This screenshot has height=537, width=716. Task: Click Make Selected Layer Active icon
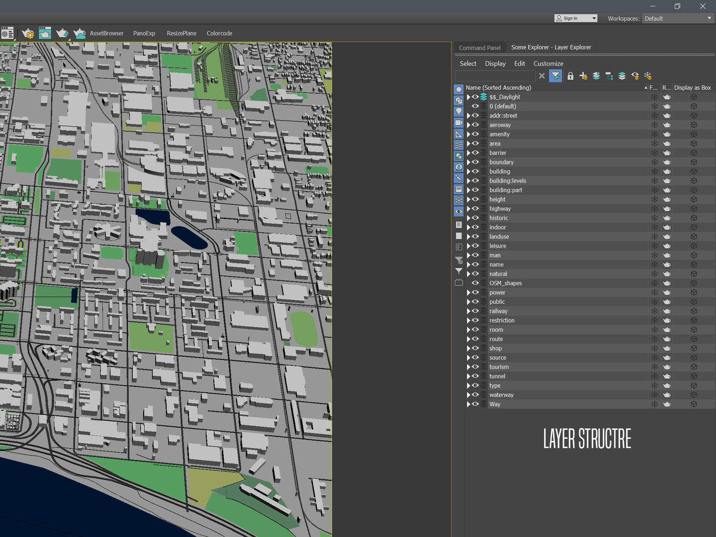[x=622, y=76]
